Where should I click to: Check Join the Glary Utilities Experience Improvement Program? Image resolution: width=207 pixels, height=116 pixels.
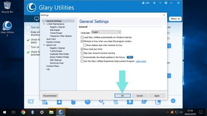click(82, 61)
